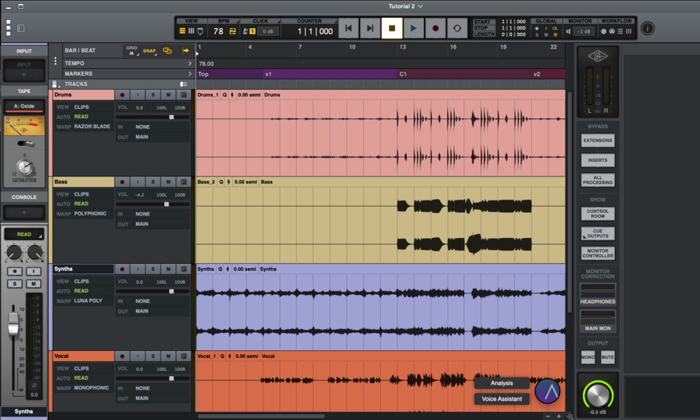700x420 pixels.
Task: Mute the Bass track
Action: click(168, 182)
